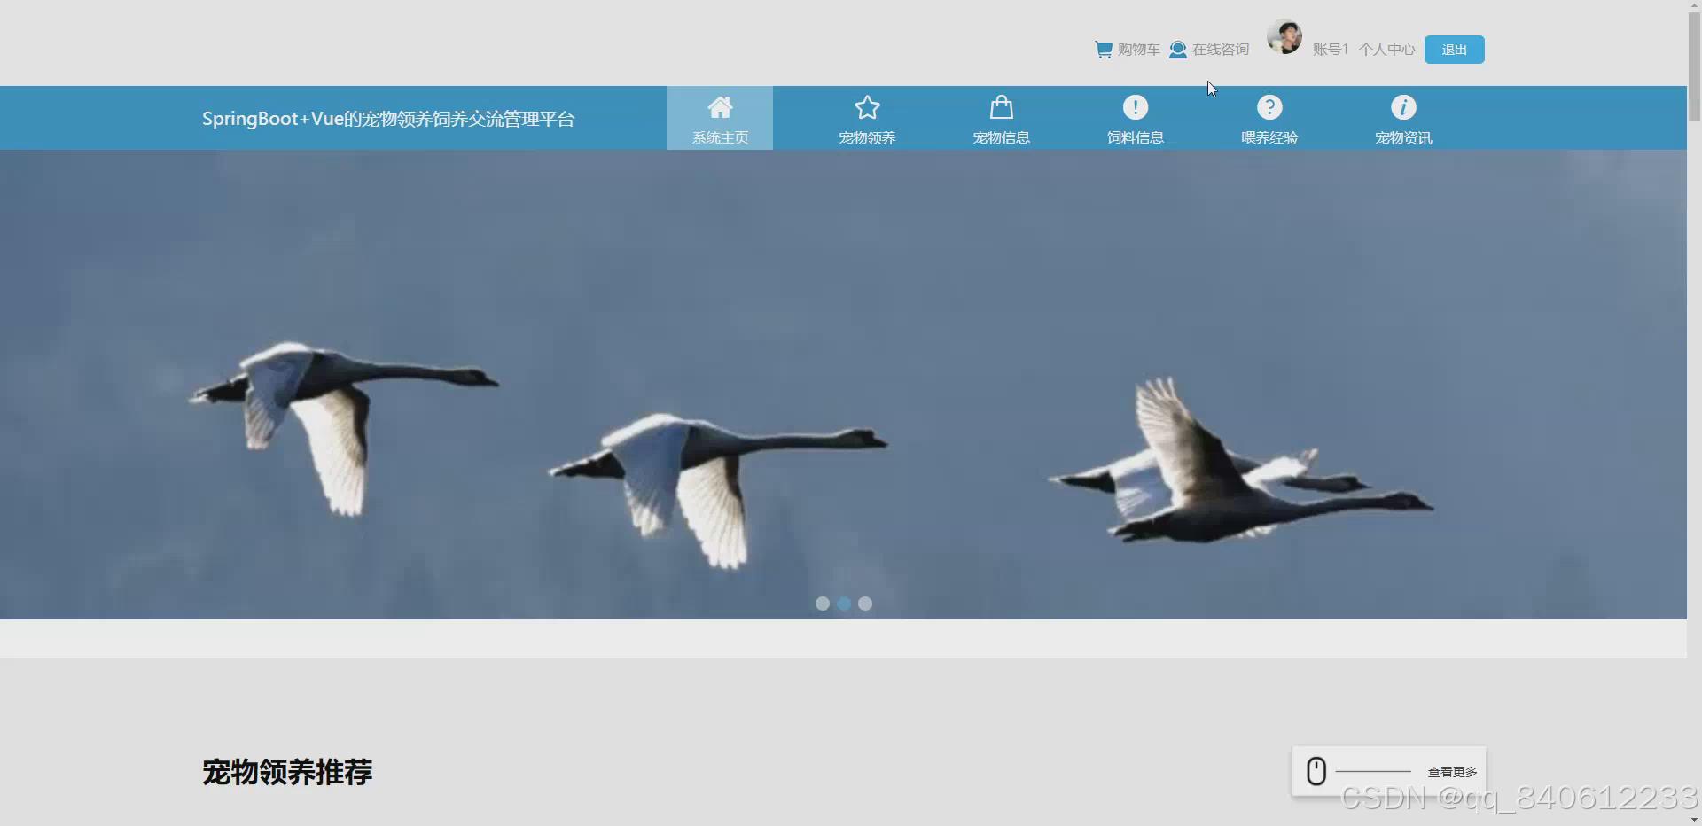
Task: Click 查看更多 to view more
Action: tap(1452, 772)
